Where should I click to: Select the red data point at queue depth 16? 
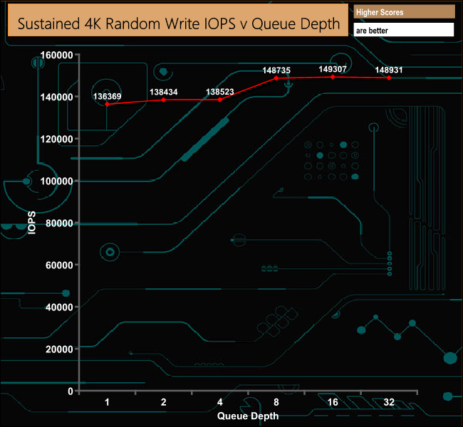pos(333,77)
